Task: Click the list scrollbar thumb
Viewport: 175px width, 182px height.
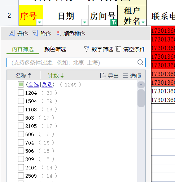Action: tap(141, 98)
